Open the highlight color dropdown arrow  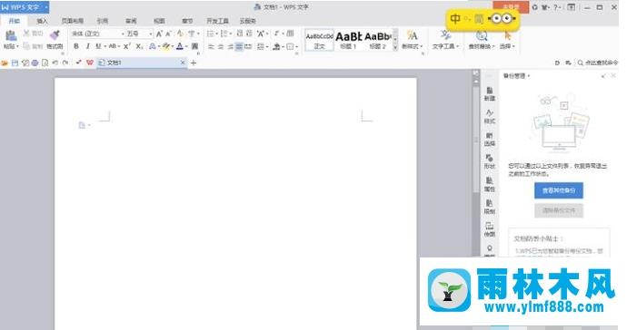click(x=173, y=46)
